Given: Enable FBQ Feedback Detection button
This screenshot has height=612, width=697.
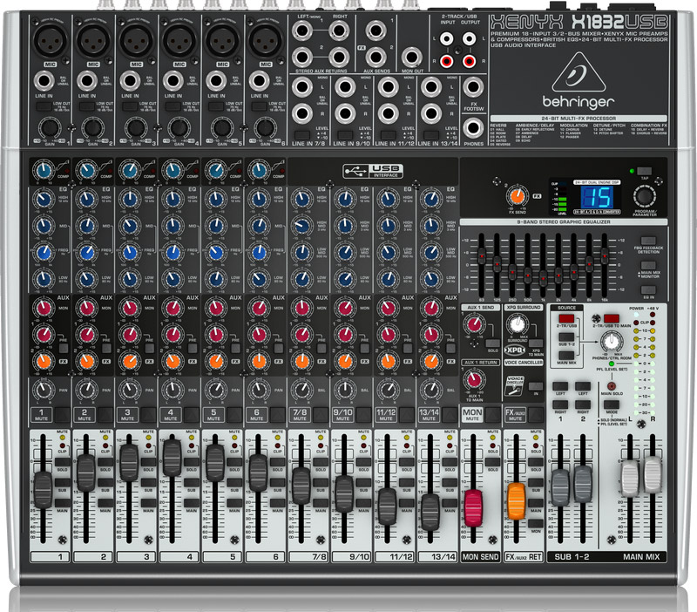Looking at the screenshot, I should pyautogui.click(x=648, y=241).
